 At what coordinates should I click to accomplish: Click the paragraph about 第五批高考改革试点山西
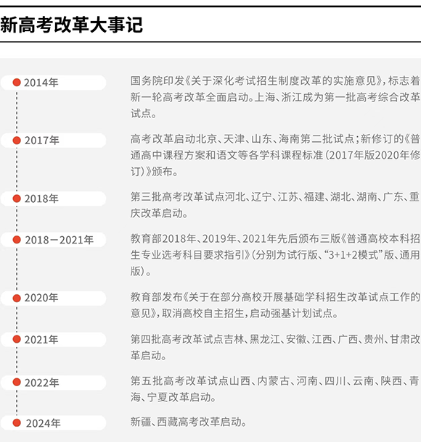[275, 389]
